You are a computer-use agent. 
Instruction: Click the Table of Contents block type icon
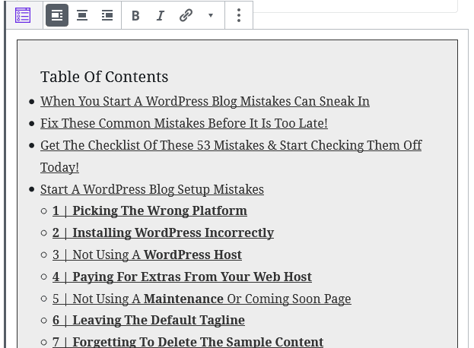click(x=23, y=15)
